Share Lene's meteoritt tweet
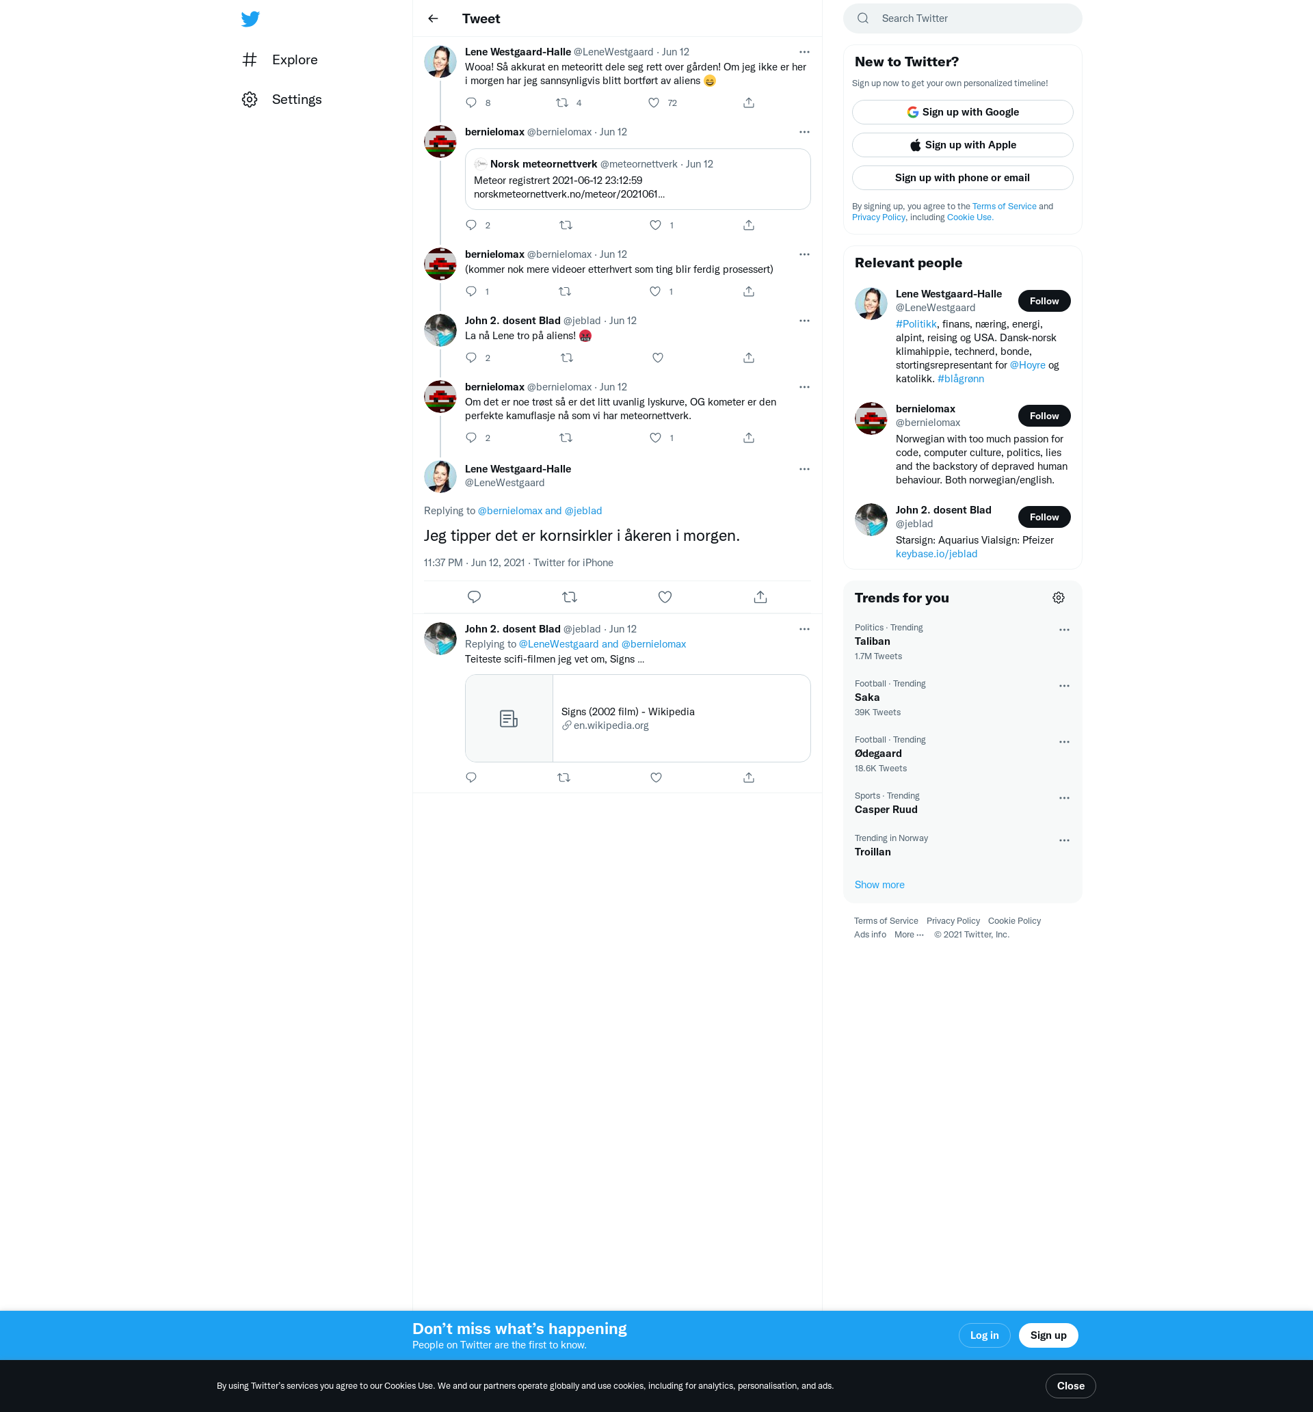 click(749, 103)
